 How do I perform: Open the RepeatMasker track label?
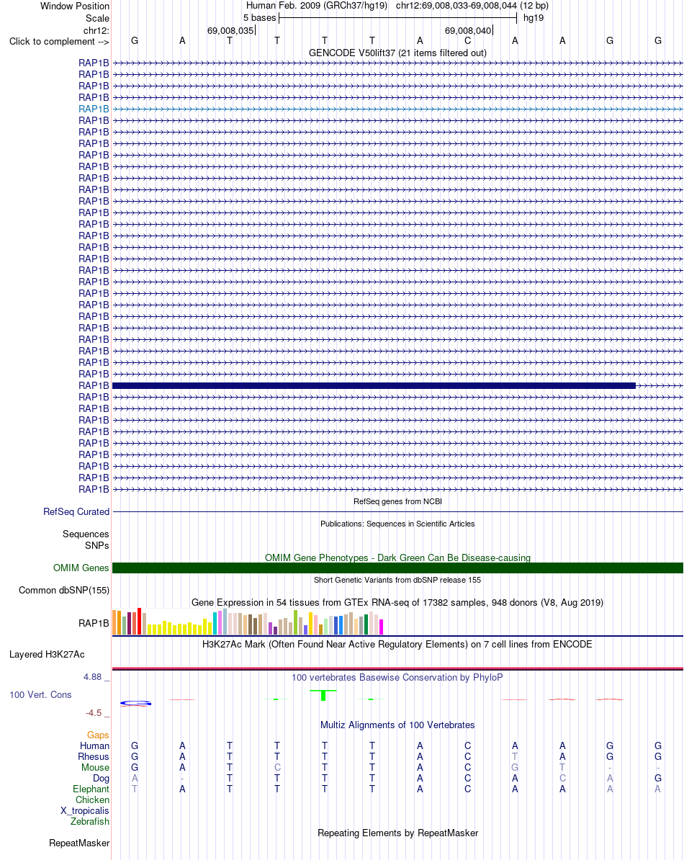click(x=79, y=843)
